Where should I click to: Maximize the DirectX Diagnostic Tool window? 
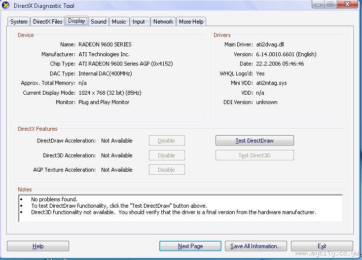pos(330,4)
